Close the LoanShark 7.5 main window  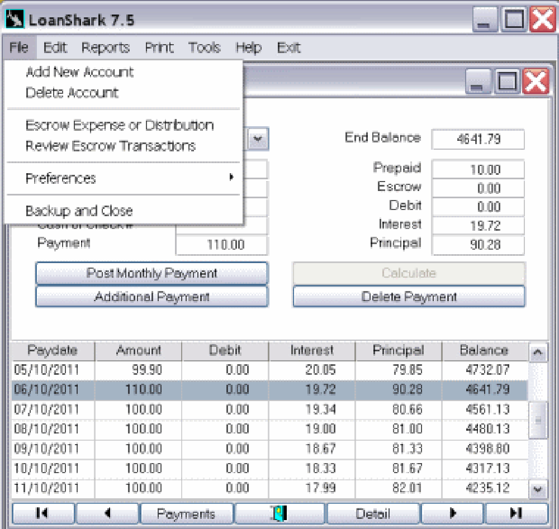click(543, 19)
